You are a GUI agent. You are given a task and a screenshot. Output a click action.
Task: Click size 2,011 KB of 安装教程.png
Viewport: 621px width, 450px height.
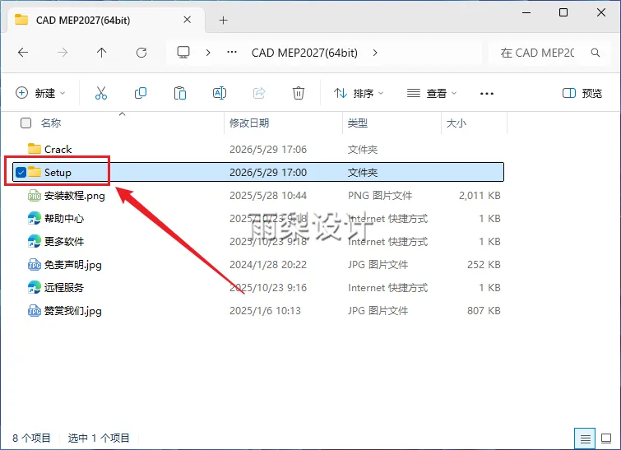[x=480, y=196]
